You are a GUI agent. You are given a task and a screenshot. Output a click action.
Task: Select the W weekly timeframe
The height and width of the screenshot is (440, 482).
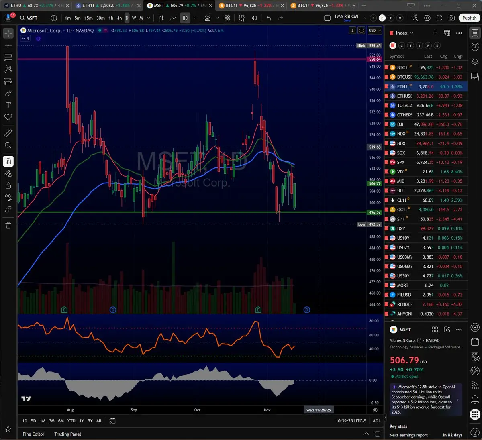[134, 18]
